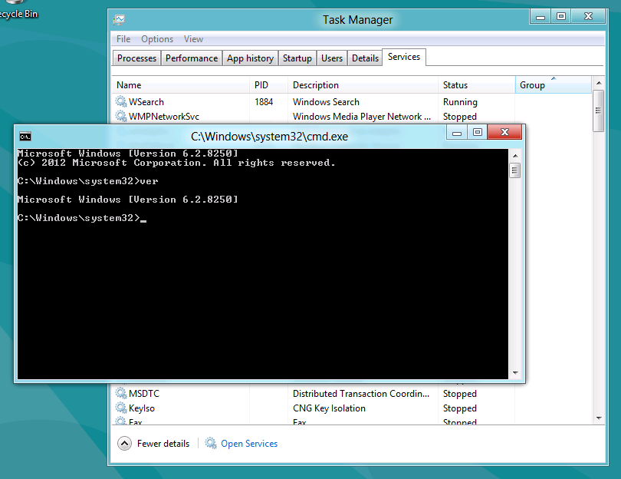Screen dimensions: 621x479
Task: Open the Options menu
Action: click(x=157, y=39)
